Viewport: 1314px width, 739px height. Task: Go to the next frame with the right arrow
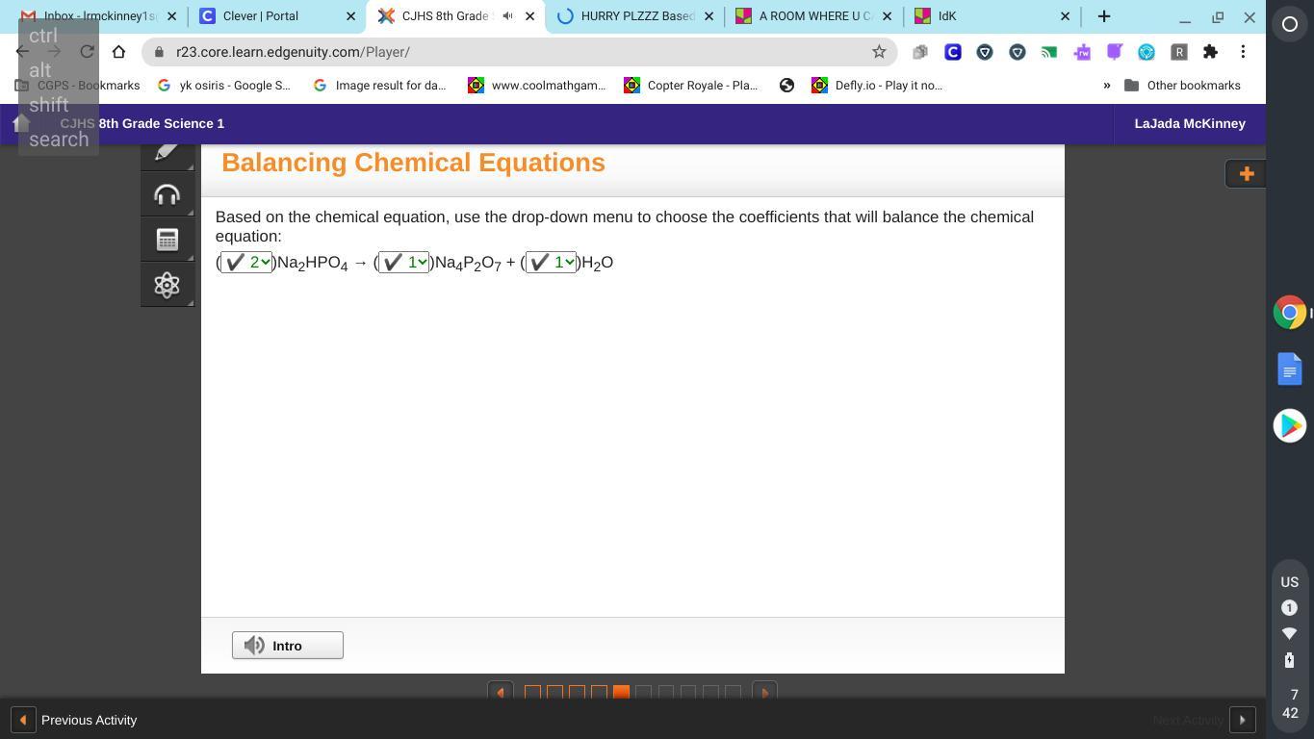tap(764, 692)
